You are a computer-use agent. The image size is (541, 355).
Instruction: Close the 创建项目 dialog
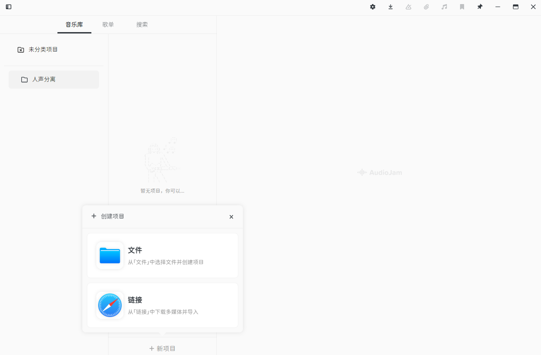point(231,217)
